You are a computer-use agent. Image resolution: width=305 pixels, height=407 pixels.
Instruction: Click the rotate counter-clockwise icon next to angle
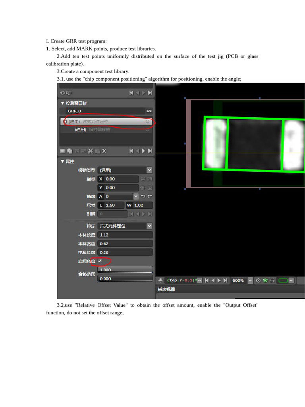point(143,196)
